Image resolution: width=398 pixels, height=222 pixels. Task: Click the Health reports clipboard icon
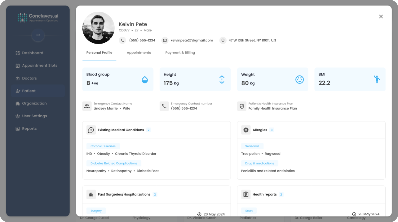point(246,194)
